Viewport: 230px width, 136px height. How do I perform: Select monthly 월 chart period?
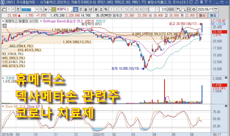click(86, 10)
